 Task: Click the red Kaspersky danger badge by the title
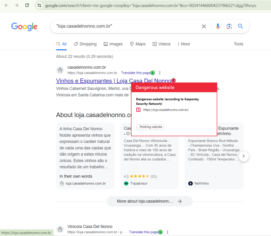(x=173, y=80)
